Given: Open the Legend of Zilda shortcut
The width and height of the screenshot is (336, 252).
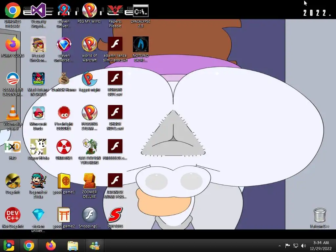Looking at the screenshot, I should click(38, 181).
